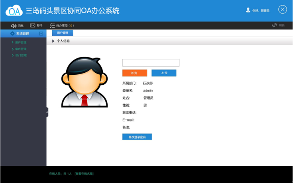Open 部门管理 in the sidebar
The height and width of the screenshot is (183, 293).
point(21,55)
